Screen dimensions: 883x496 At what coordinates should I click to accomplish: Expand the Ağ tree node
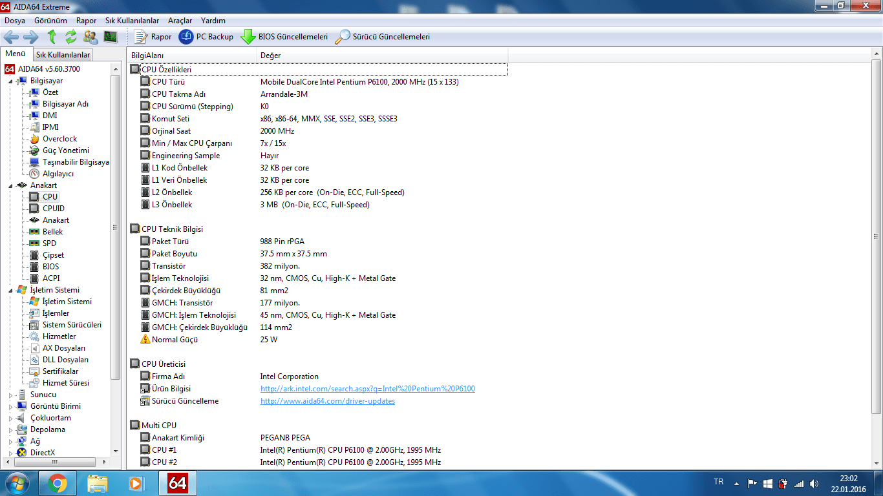click(x=10, y=442)
